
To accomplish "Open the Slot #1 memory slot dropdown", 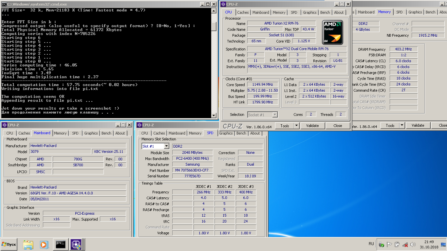I will click(166, 146).
